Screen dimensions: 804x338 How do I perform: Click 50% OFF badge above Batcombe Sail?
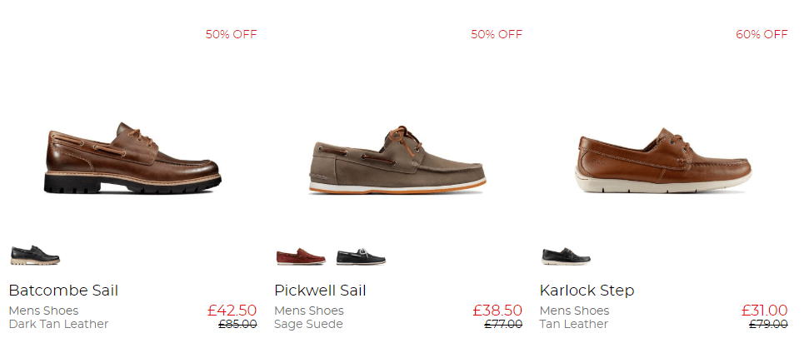click(x=231, y=34)
